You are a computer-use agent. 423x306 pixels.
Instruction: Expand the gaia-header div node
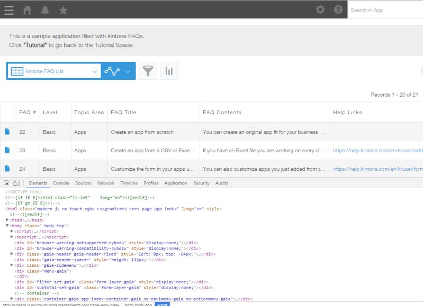pos(12,254)
